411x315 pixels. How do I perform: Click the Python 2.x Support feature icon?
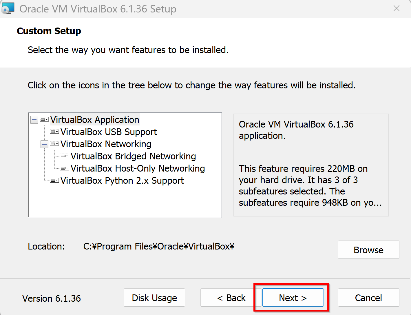coord(54,181)
